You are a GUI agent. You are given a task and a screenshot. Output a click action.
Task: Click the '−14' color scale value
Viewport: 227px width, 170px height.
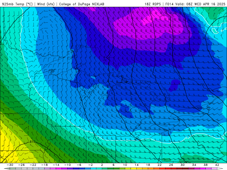point(56,165)
